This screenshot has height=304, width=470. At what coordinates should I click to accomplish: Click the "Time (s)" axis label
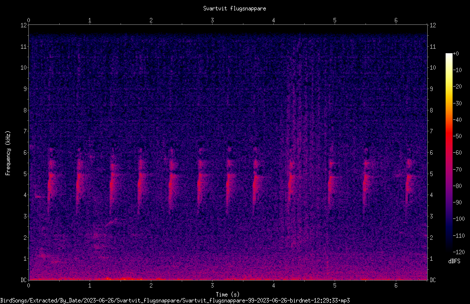pos(228,295)
